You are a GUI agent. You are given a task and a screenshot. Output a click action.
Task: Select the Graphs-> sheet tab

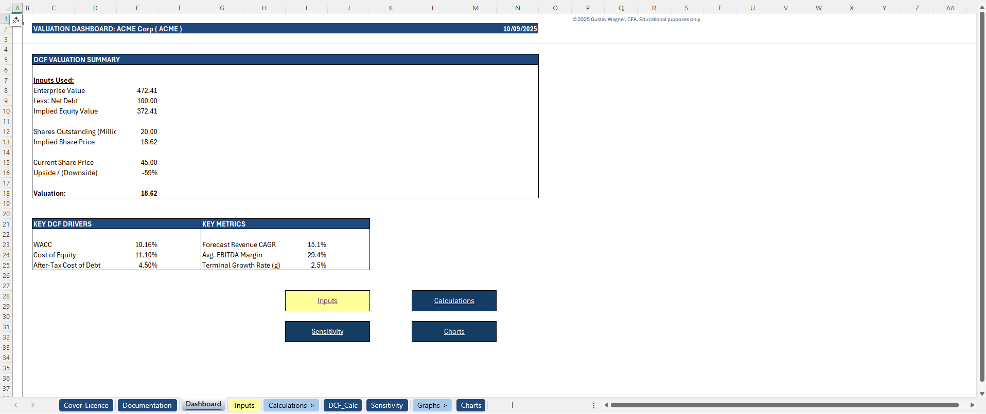click(432, 405)
